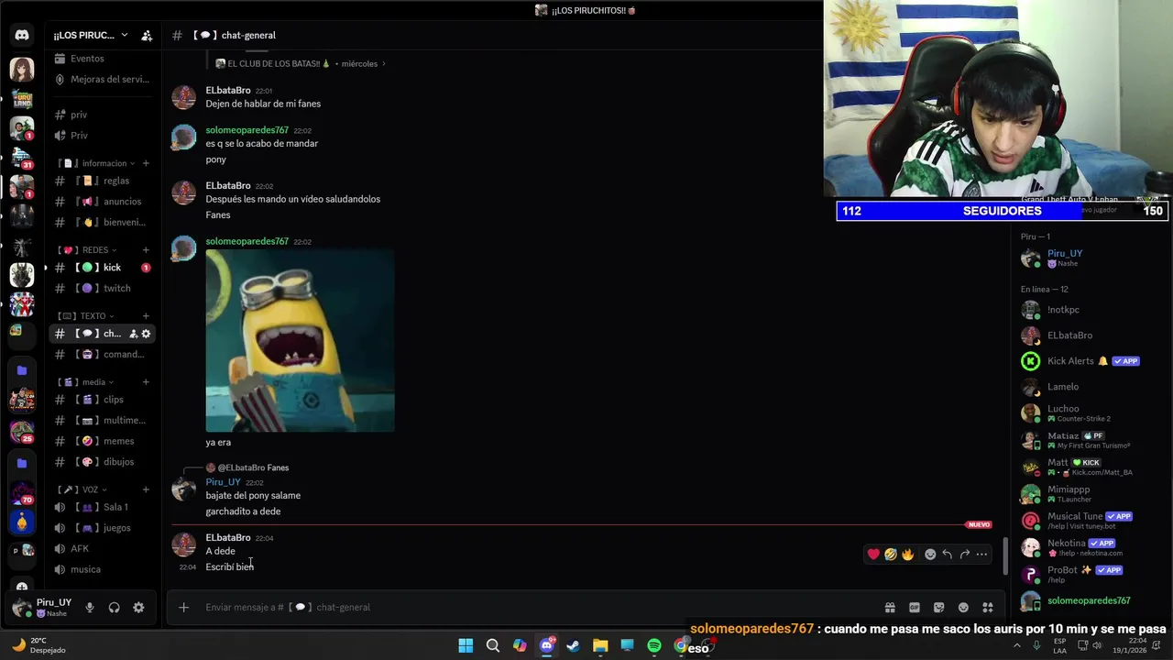Collapse the TEXTO category
Image resolution: width=1173 pixels, height=660 pixels.
click(x=84, y=315)
